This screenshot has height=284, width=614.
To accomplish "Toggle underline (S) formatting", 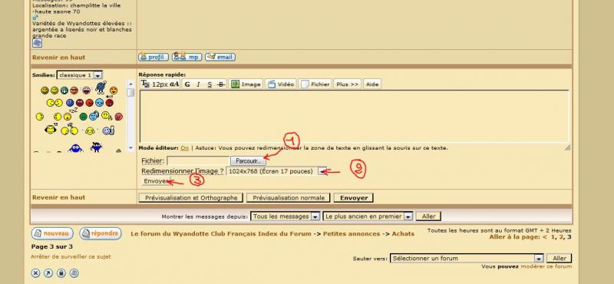I will [210, 84].
